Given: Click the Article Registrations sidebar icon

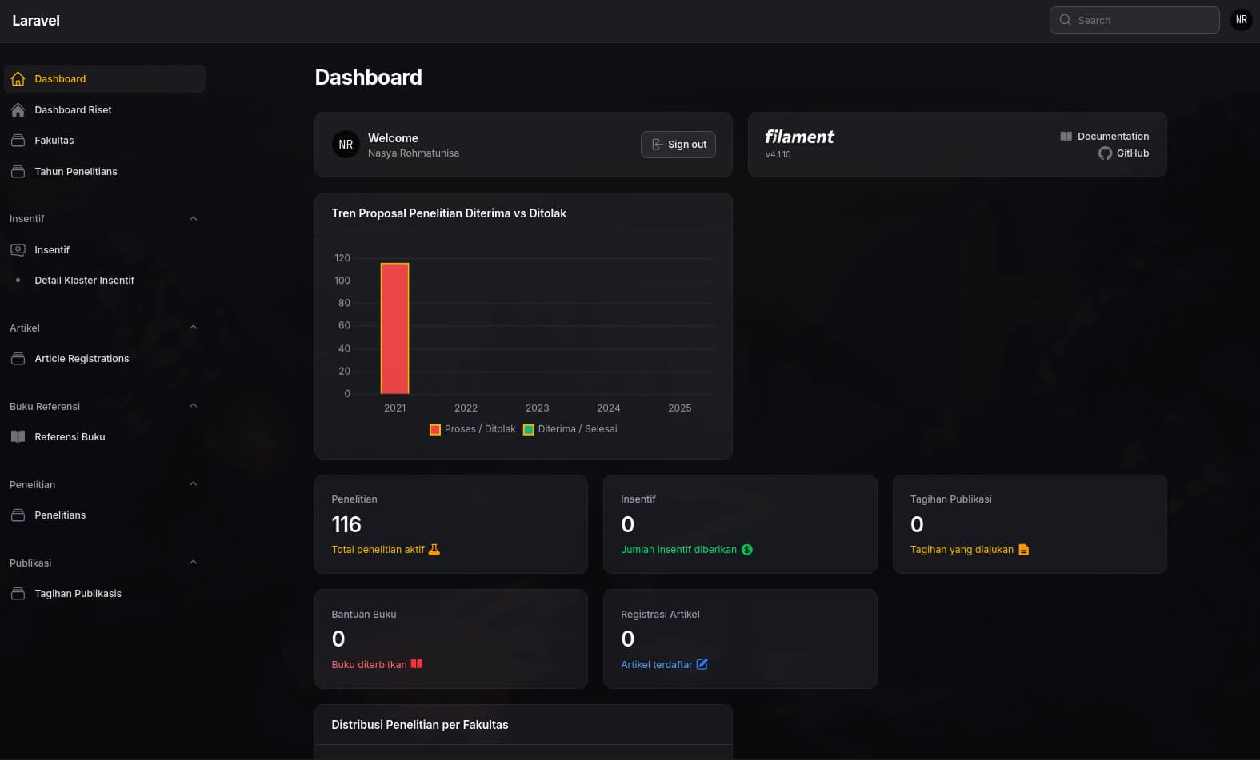Looking at the screenshot, I should 18,358.
